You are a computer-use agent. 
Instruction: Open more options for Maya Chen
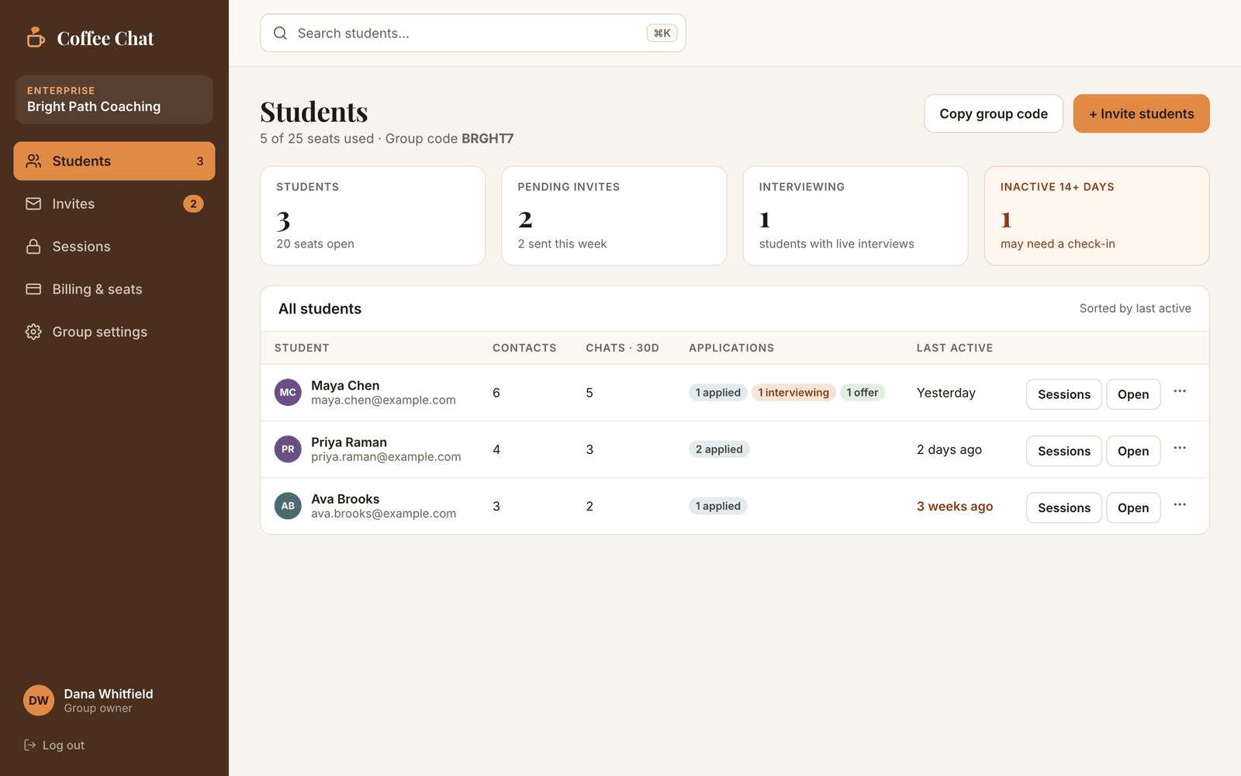coord(1180,391)
